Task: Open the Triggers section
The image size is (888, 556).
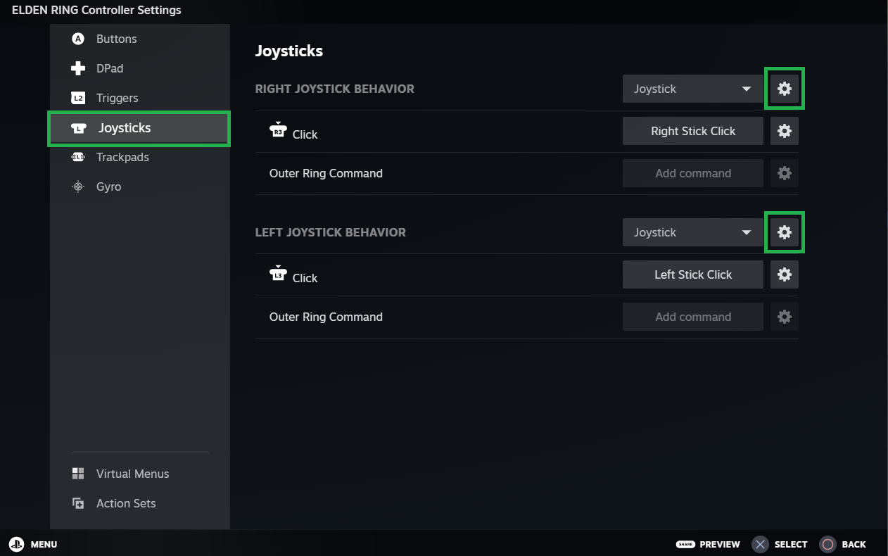Action: pos(139,98)
